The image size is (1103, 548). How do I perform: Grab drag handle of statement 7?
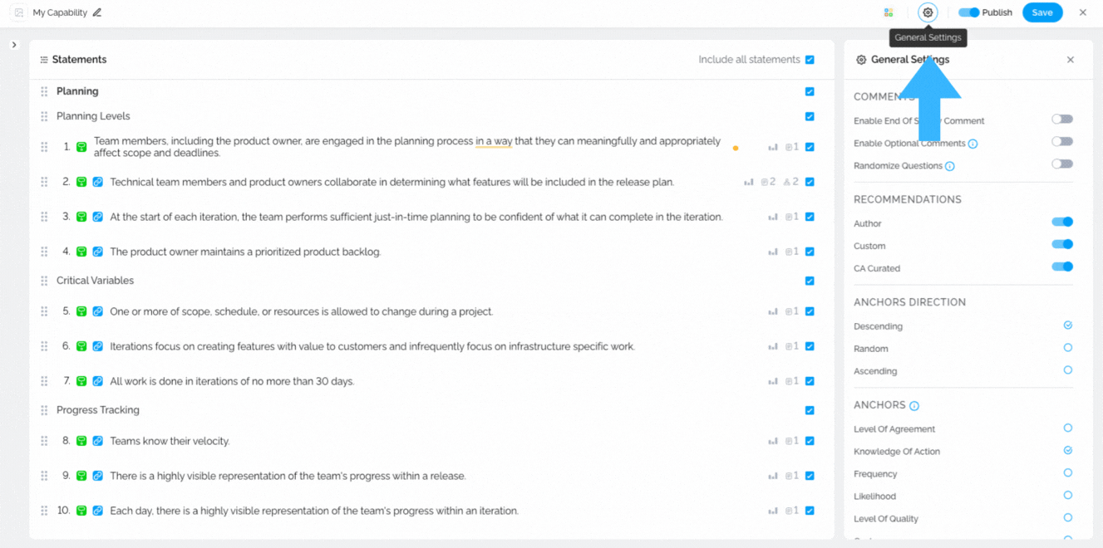coord(44,381)
